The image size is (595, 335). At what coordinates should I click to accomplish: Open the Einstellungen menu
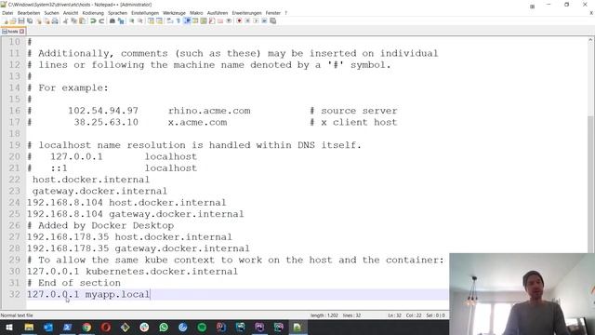[x=145, y=13]
